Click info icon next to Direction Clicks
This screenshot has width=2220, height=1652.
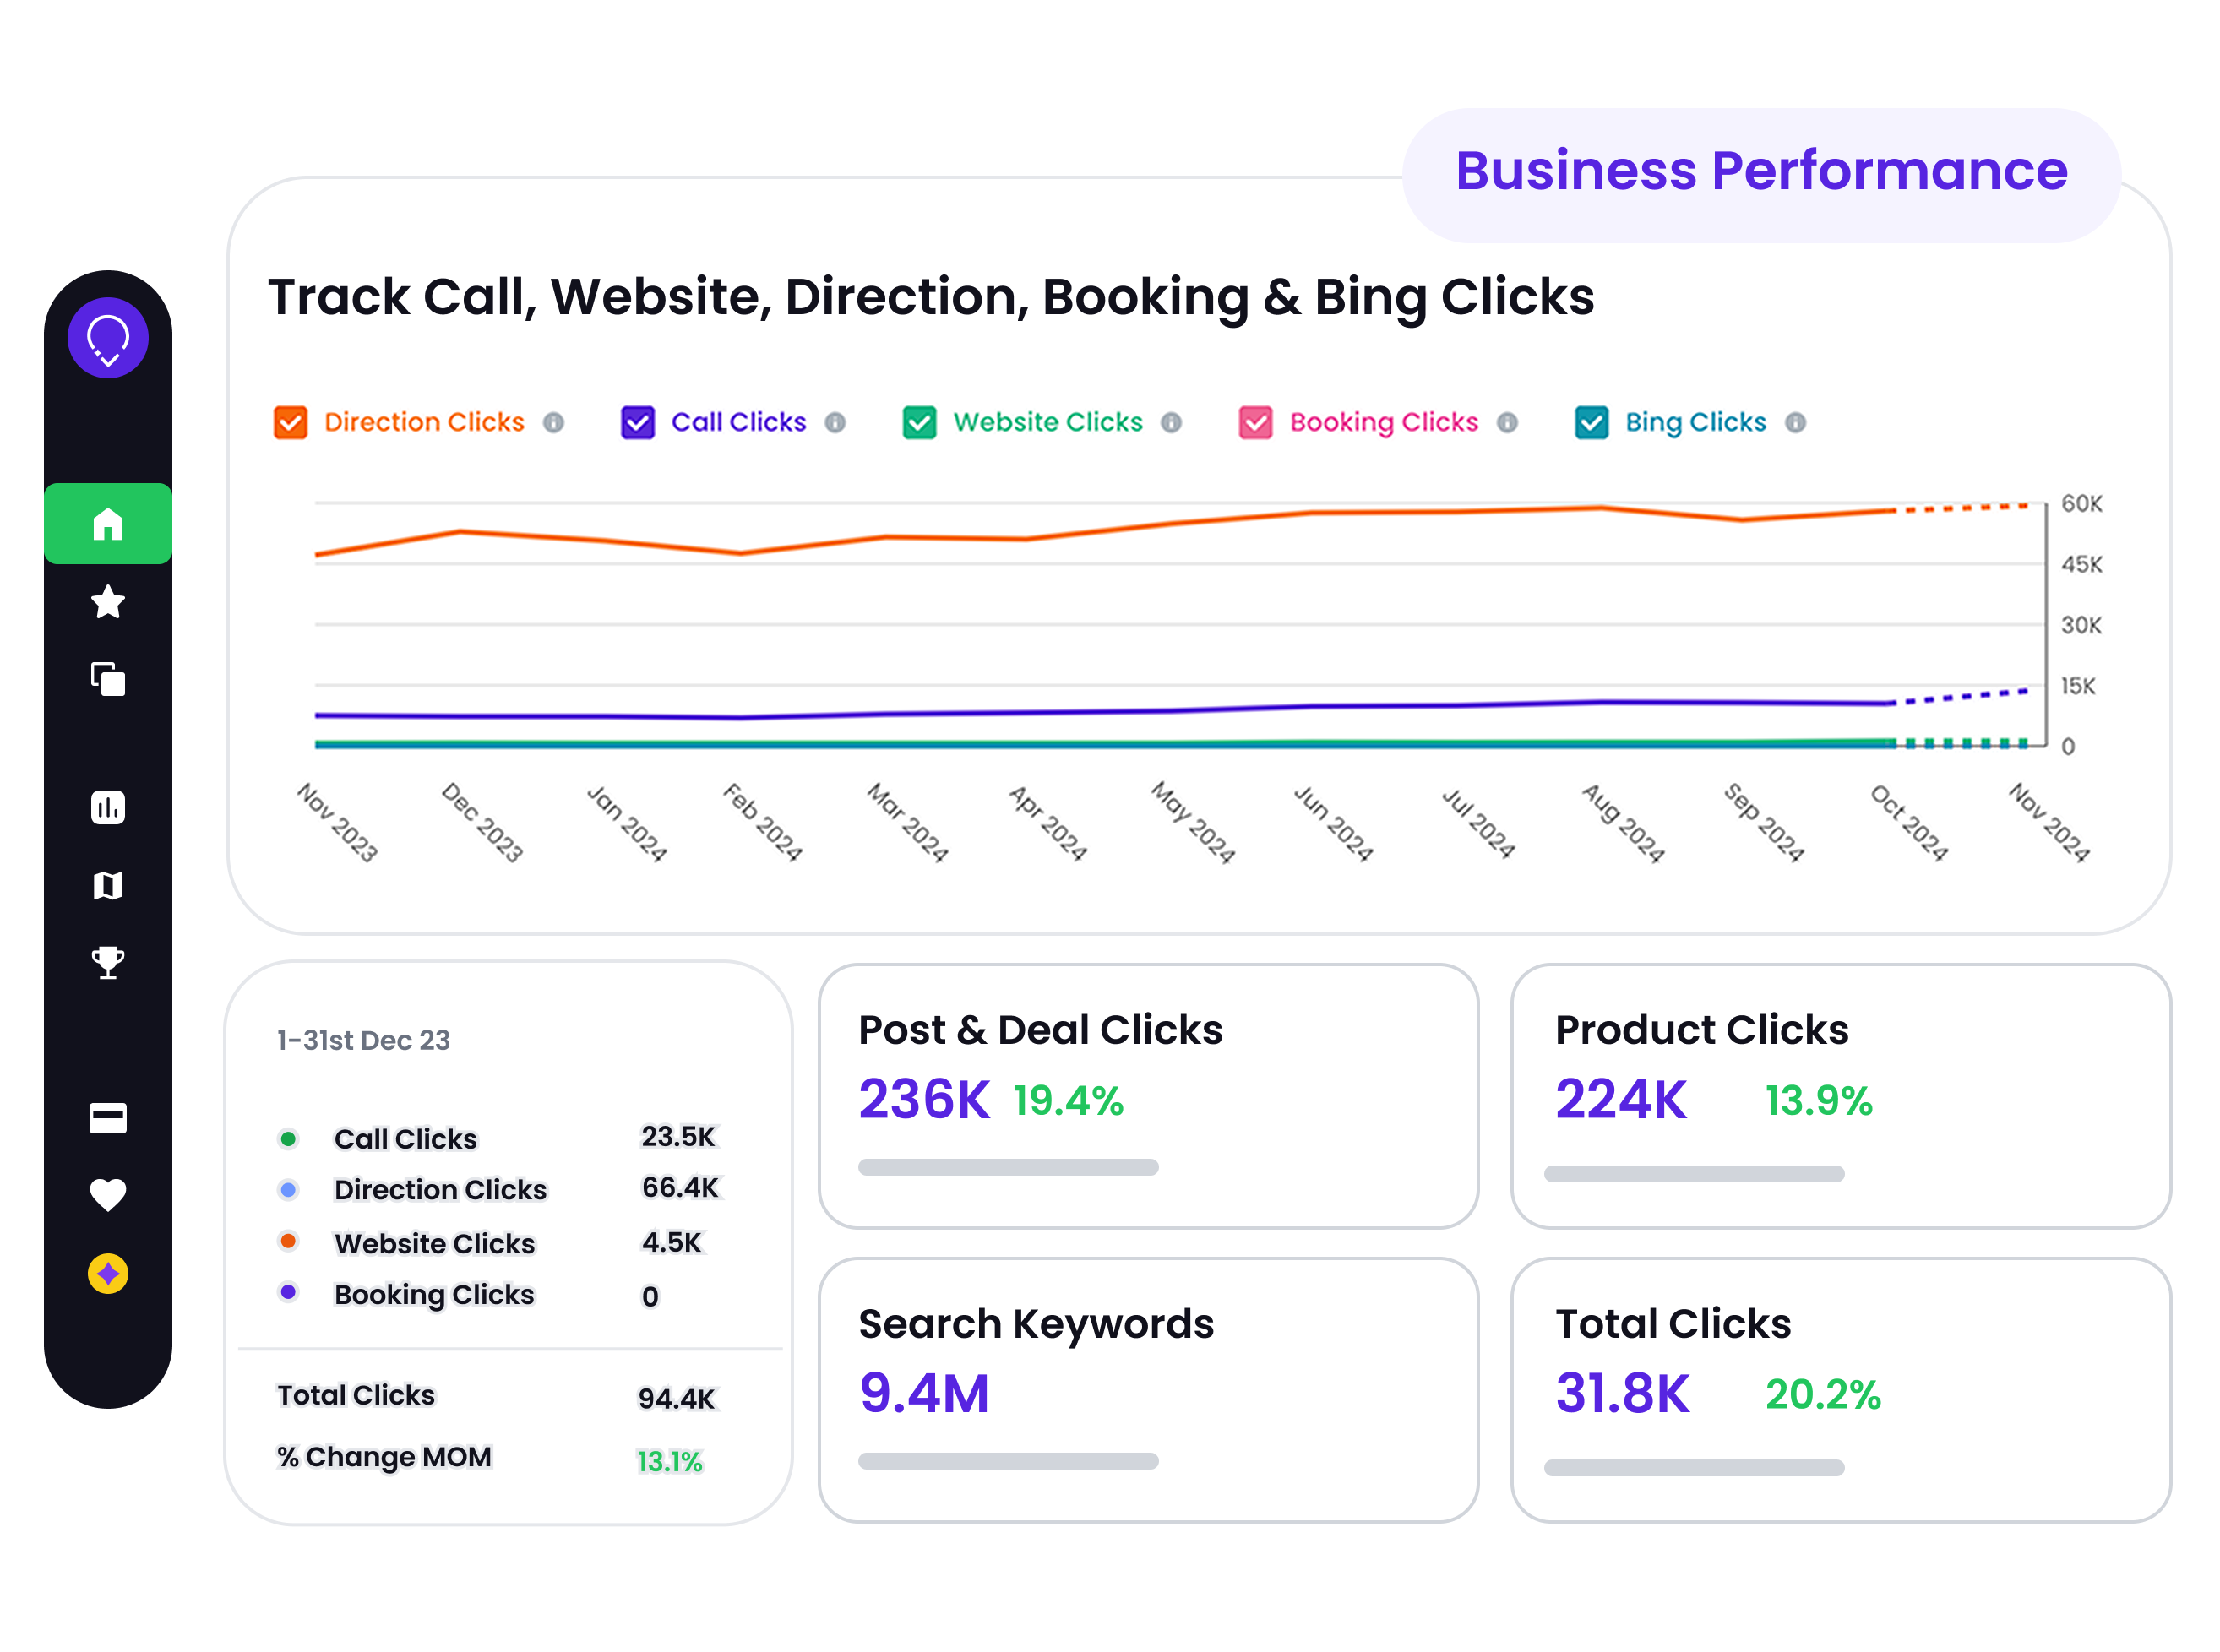click(x=553, y=423)
